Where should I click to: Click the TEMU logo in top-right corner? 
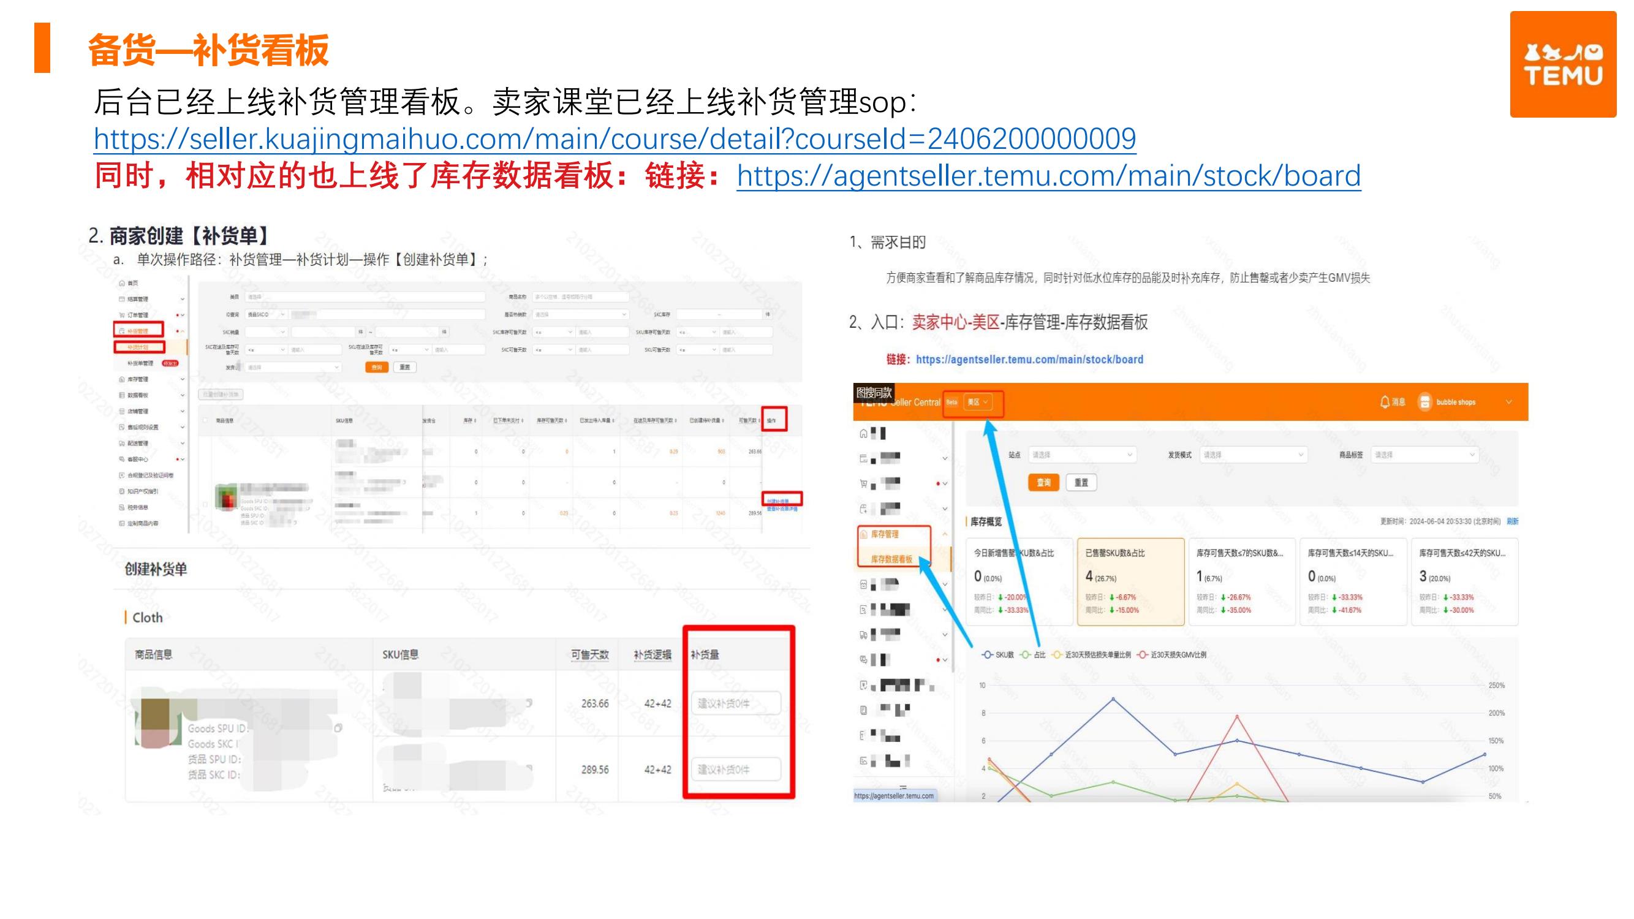[1563, 64]
